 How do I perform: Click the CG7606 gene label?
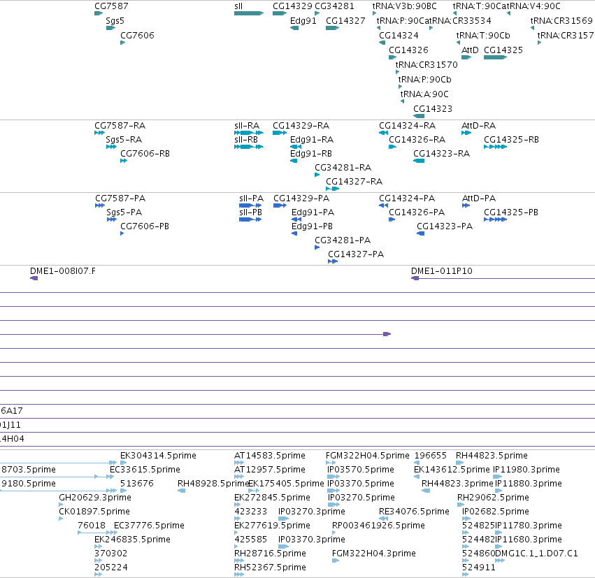click(137, 36)
